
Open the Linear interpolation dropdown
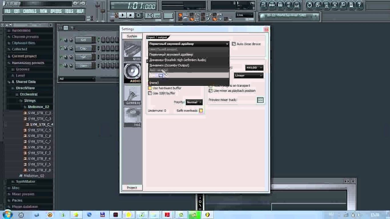coord(249,75)
